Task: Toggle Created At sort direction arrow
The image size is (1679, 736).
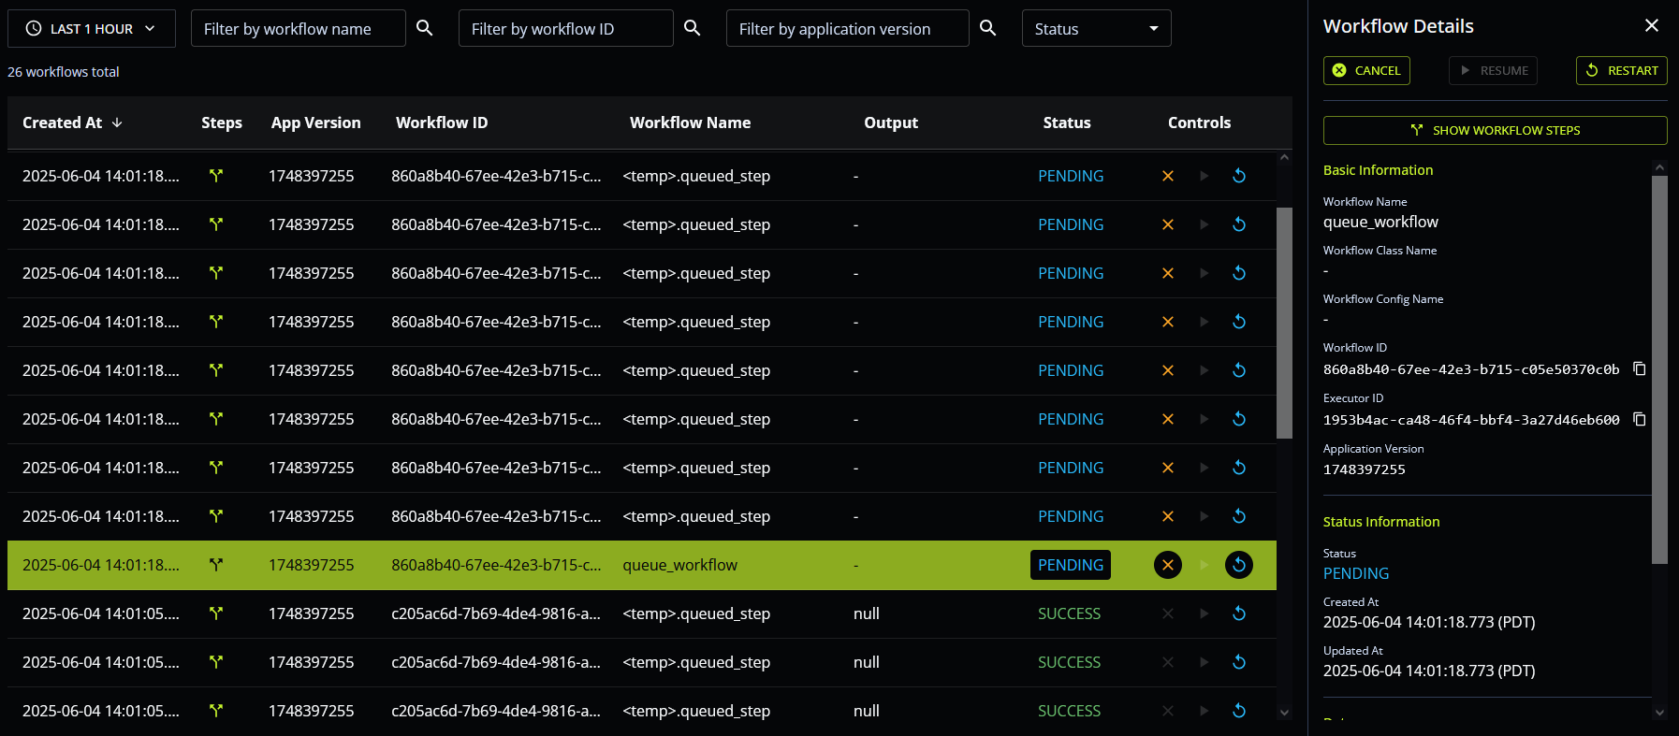Action: (x=117, y=123)
